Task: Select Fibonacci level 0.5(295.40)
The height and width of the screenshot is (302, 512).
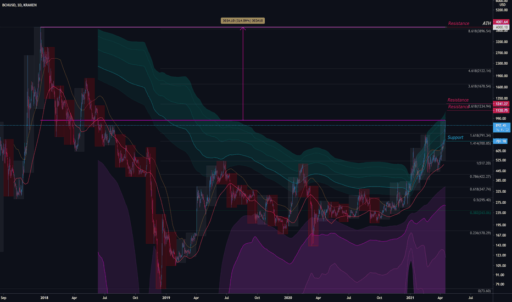Action: 482,200
